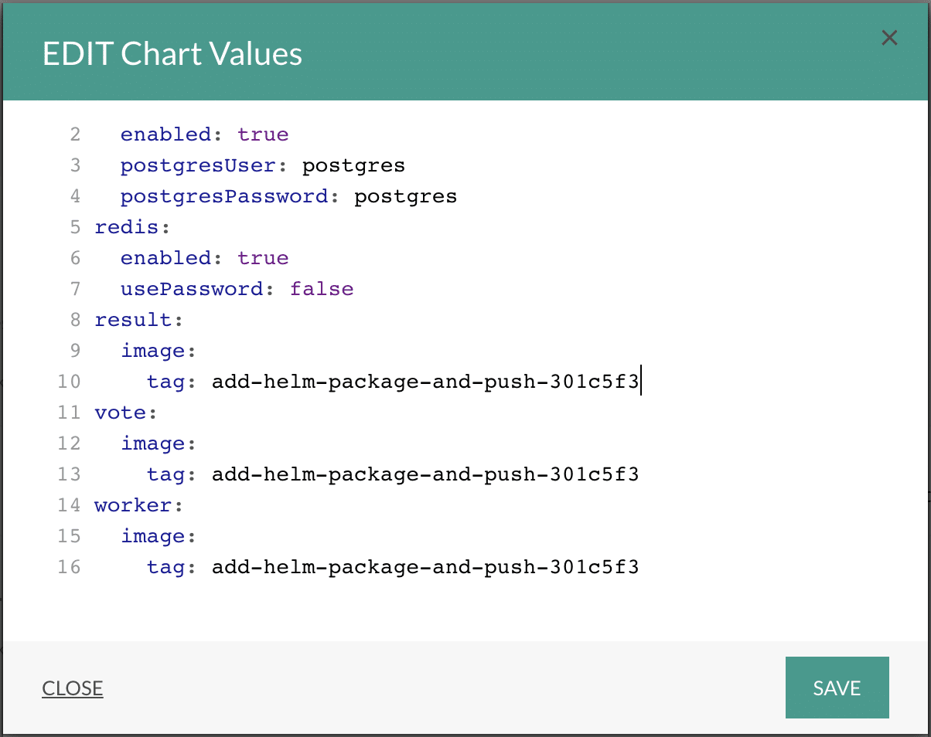This screenshot has height=737, width=931.
Task: Select line number 8 in the gutter
Action: (x=75, y=320)
